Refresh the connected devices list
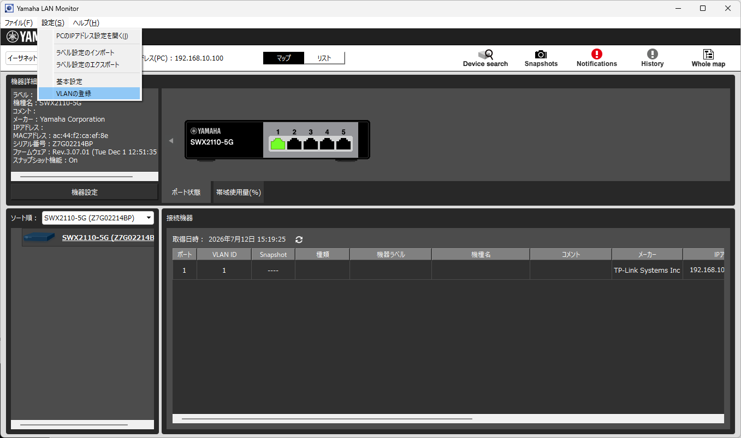Viewport: 741px width, 438px height. pos(299,239)
